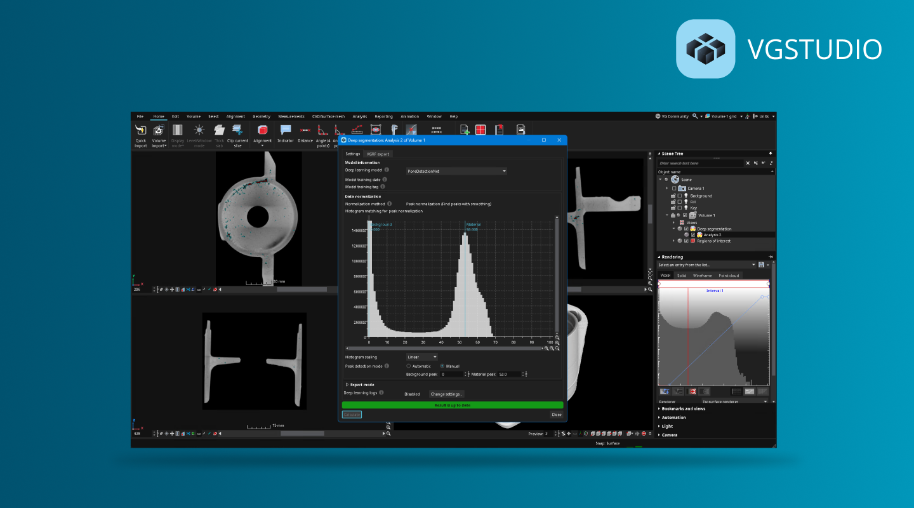Click the Close button in the dialog

pos(556,414)
